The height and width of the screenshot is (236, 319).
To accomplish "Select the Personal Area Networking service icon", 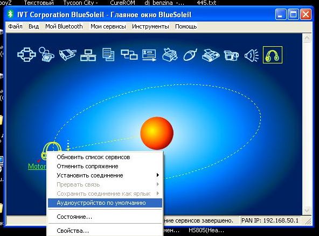I will (26, 54).
